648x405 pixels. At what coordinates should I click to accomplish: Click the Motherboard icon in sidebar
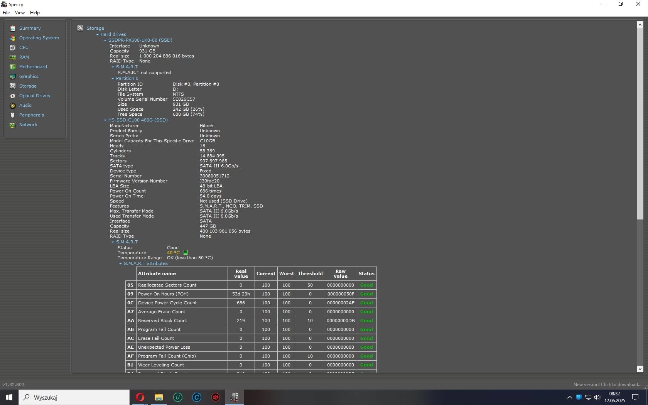[13, 67]
